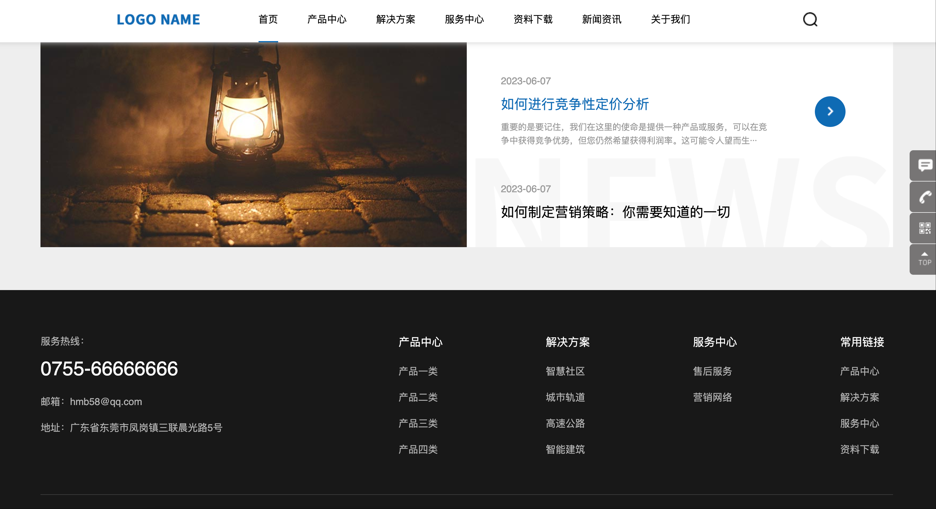Open article 如何进行竞争性定价分析
This screenshot has width=936, height=509.
coord(575,104)
